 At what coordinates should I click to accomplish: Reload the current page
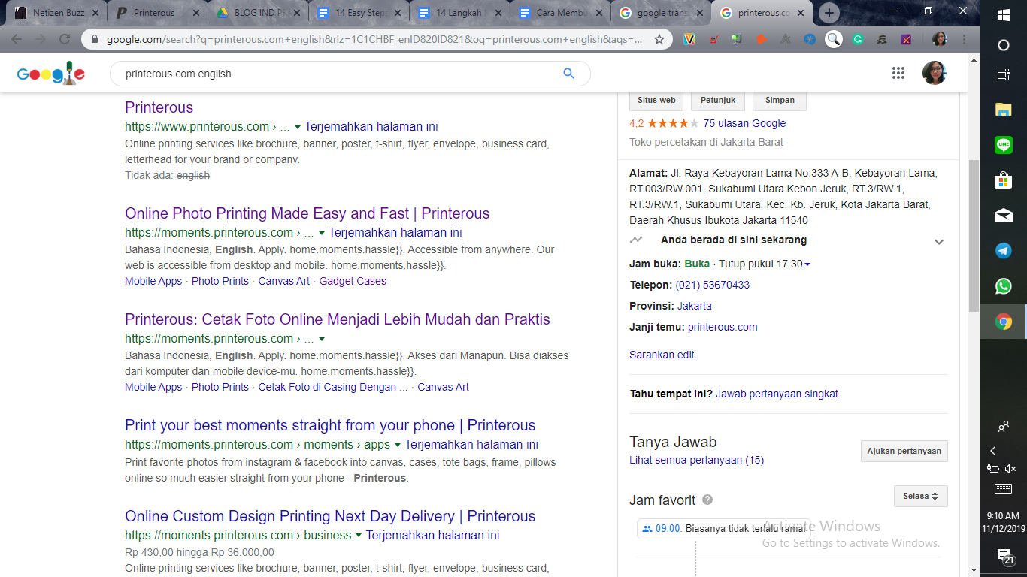pyautogui.click(x=65, y=39)
